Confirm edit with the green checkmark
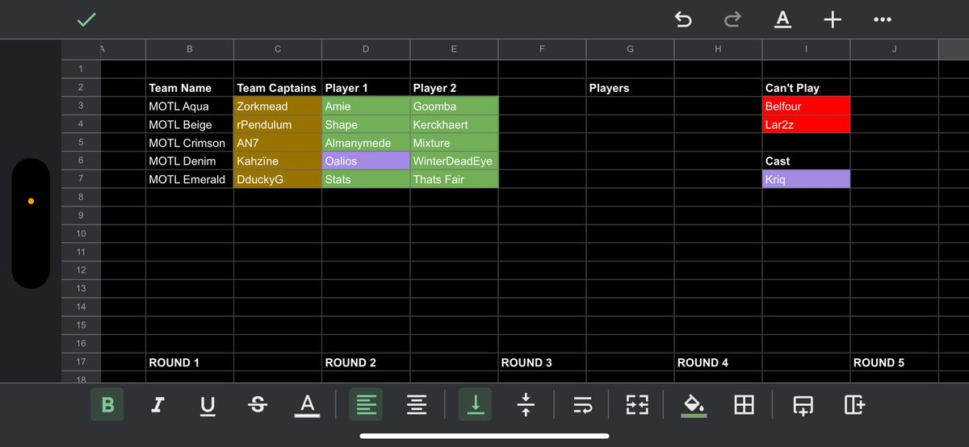 (x=86, y=20)
